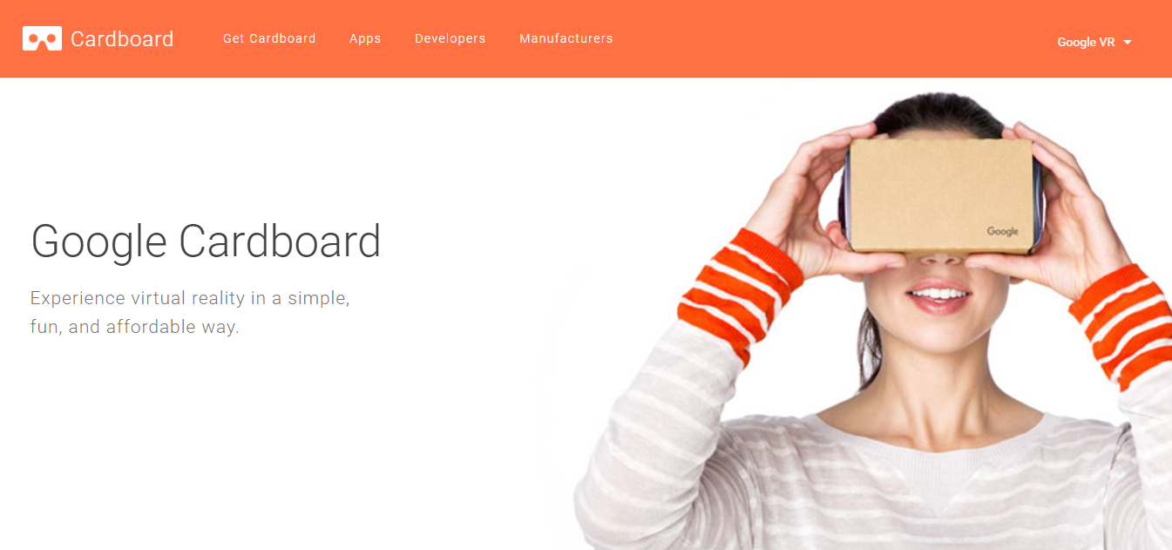1172x550 pixels.
Task: Click the Google logo on the viewer
Action: (x=1002, y=232)
